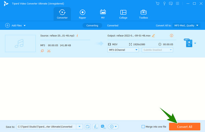
Task: Open the MV tab
Action: pos(103,14)
